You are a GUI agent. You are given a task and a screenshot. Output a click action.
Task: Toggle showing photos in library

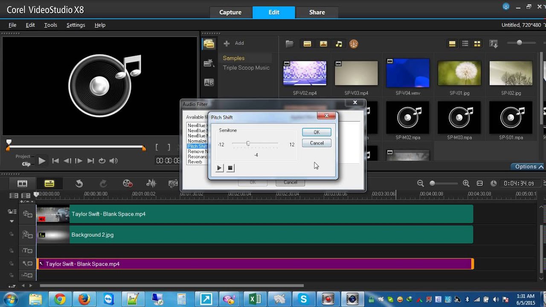[323, 43]
